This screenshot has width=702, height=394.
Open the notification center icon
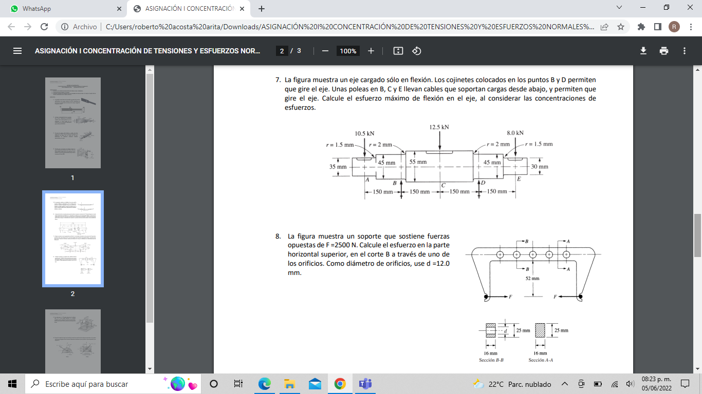click(685, 384)
